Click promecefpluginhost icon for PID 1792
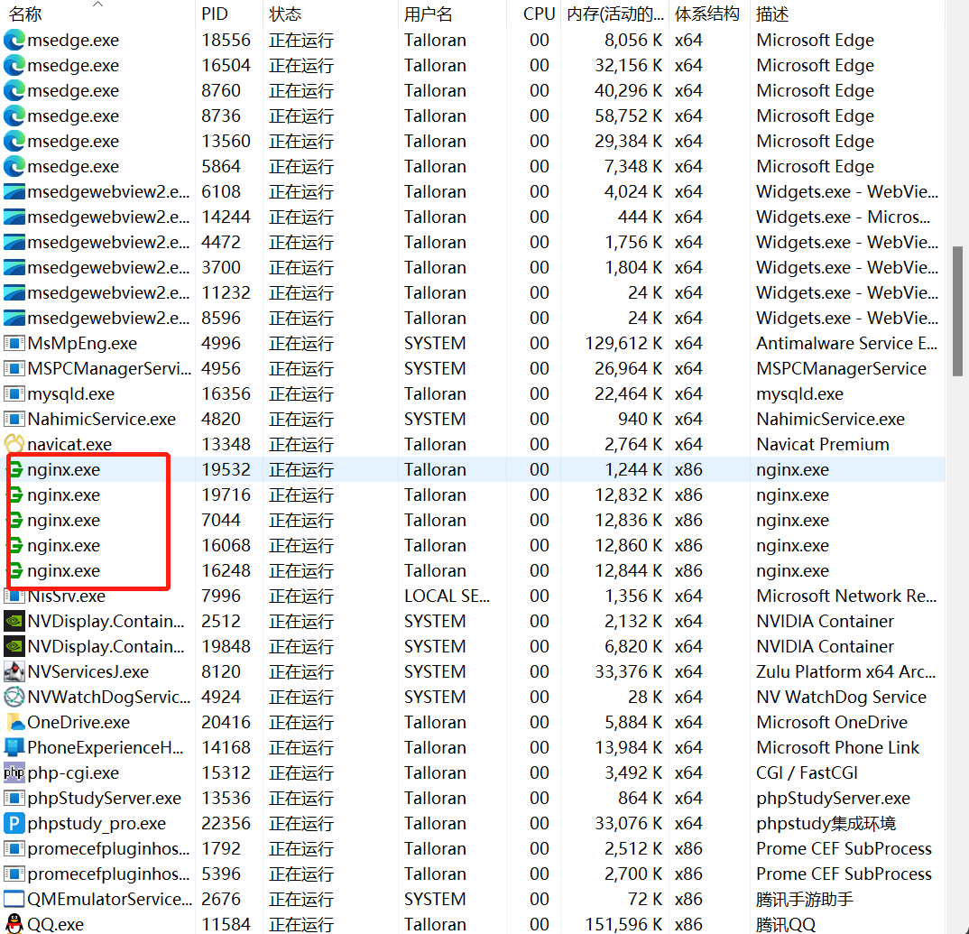969x934 pixels. tap(14, 848)
